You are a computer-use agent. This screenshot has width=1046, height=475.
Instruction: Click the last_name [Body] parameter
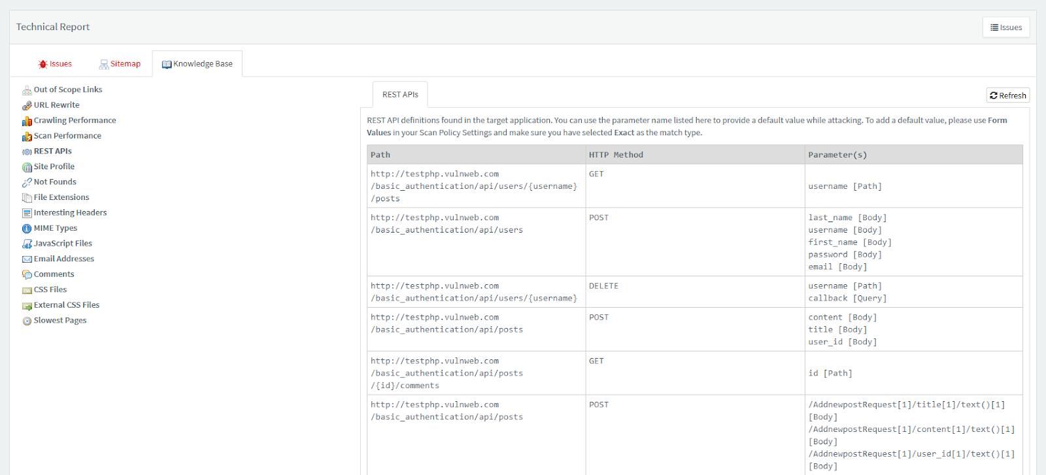click(847, 218)
